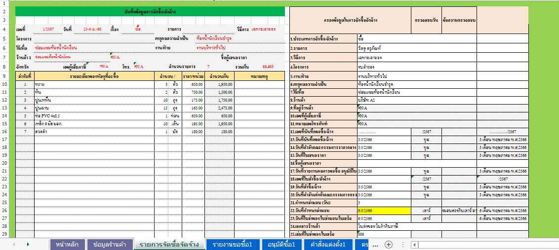559x250 pixels.
Task: Click the quantity 15 in the ปูนฉาบ row
Action: (x=161, y=108)
